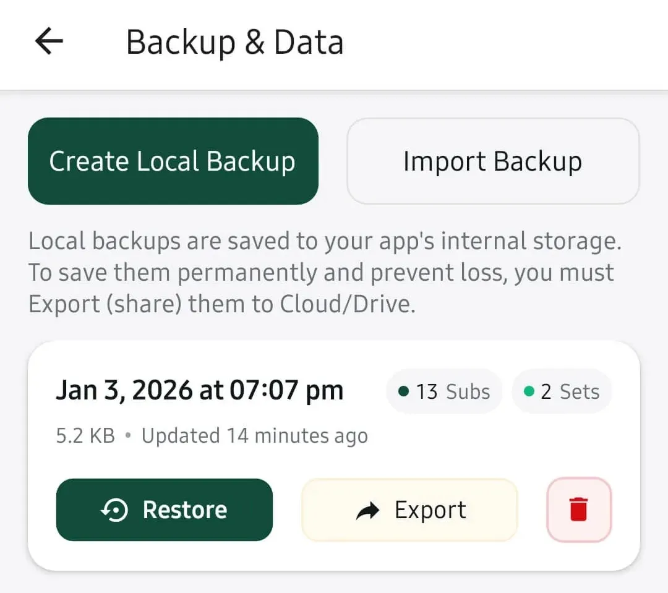Tap the 2 Sets chip
This screenshot has height=593, width=668.
click(x=562, y=391)
